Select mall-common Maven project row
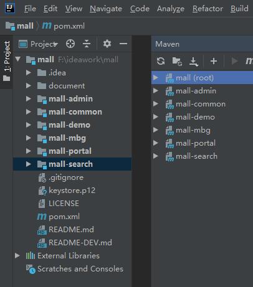Image resolution: width=253 pixels, height=287 pixels. pos(202,104)
